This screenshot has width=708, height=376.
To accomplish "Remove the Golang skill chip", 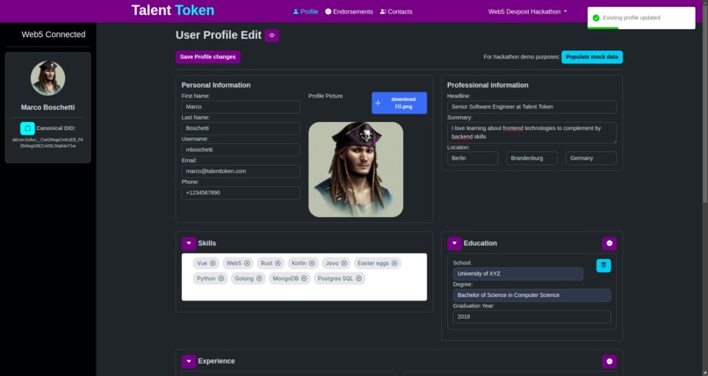I will [259, 278].
